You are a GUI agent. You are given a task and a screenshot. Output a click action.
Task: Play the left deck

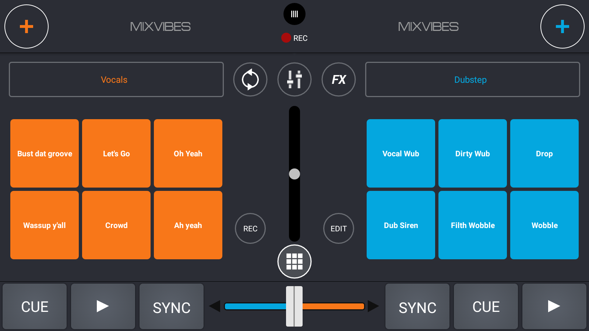103,306
